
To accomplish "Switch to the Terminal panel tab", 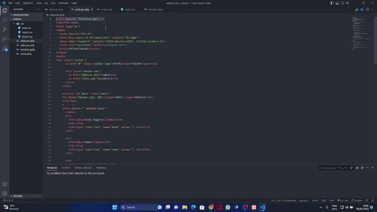I will pos(101,168).
